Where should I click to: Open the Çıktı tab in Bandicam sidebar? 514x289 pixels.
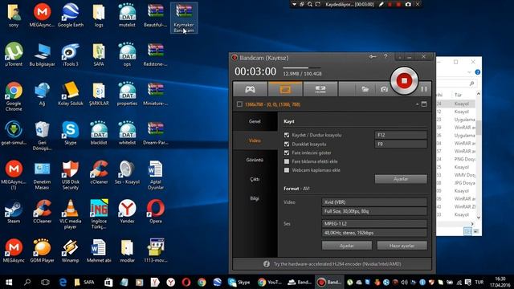[x=255, y=179]
